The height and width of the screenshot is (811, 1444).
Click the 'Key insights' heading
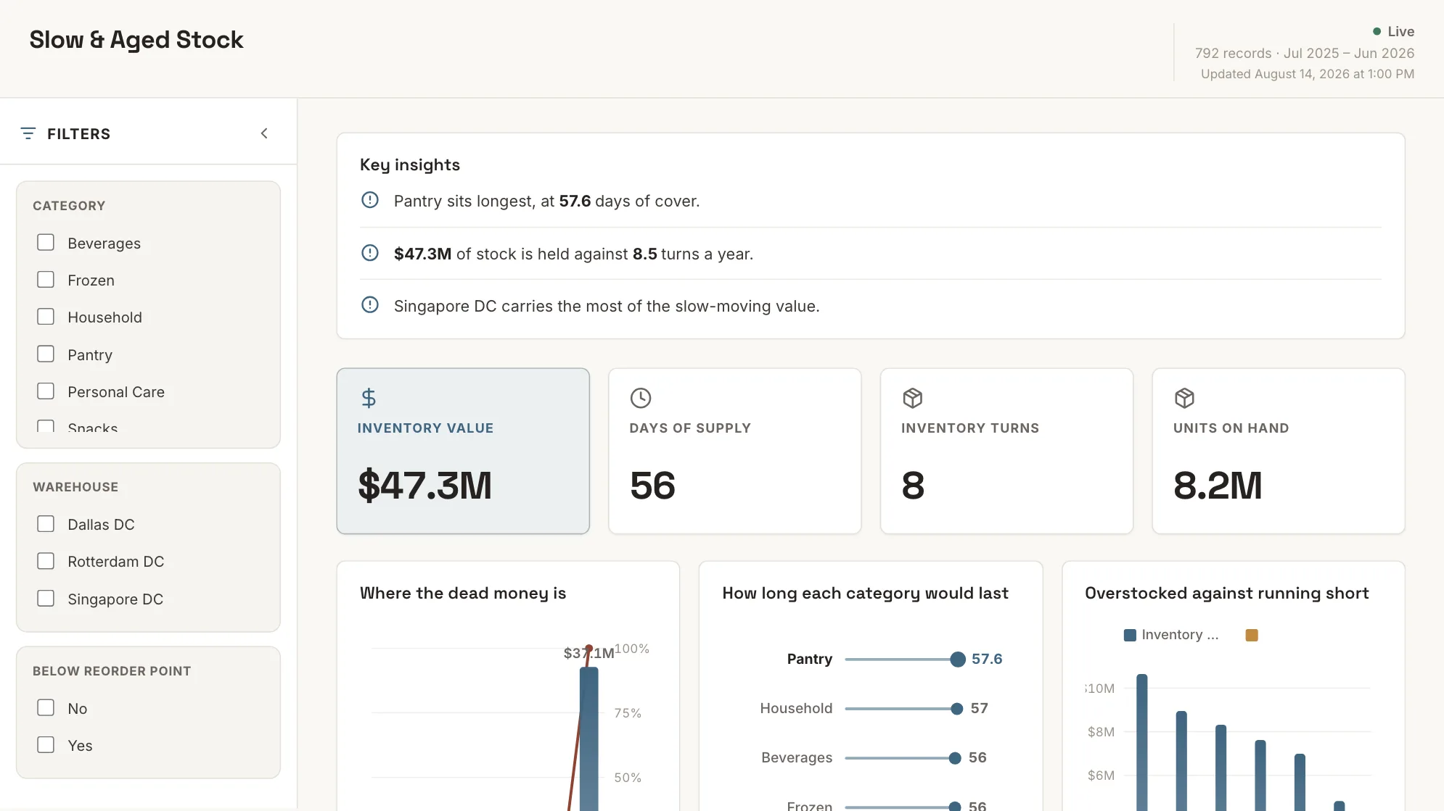[410, 165]
